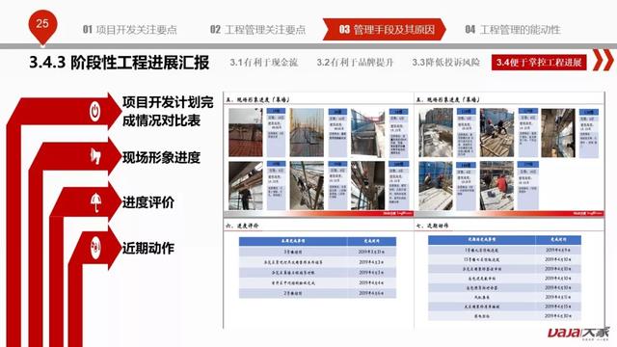
Task: Click the blue header of the 近期动作 table
Action: click(x=504, y=240)
